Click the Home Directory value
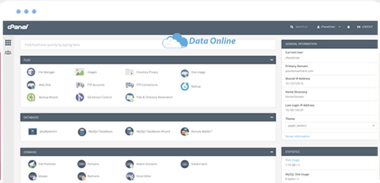This screenshot has width=380, height=183. point(294,97)
